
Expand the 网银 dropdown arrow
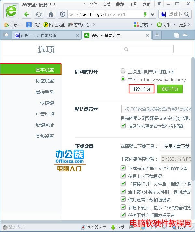(x=174, y=24)
